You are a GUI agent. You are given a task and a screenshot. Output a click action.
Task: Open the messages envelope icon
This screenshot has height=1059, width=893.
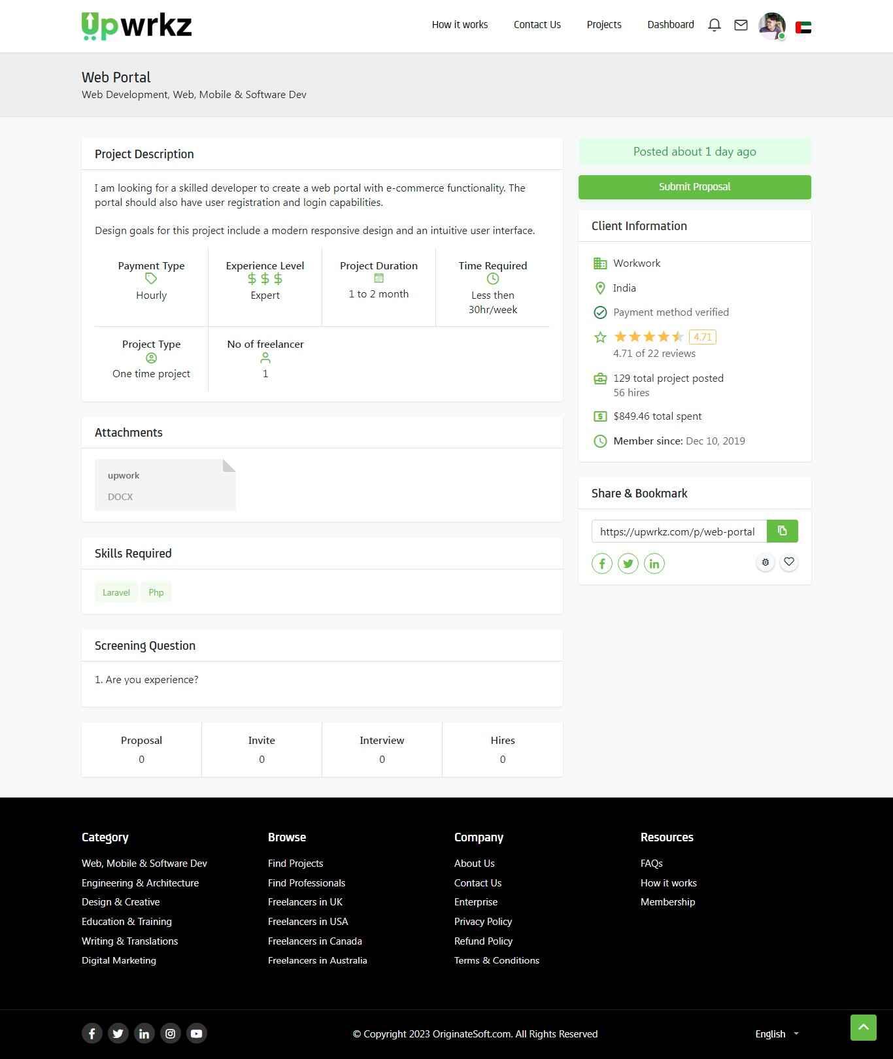pos(741,25)
